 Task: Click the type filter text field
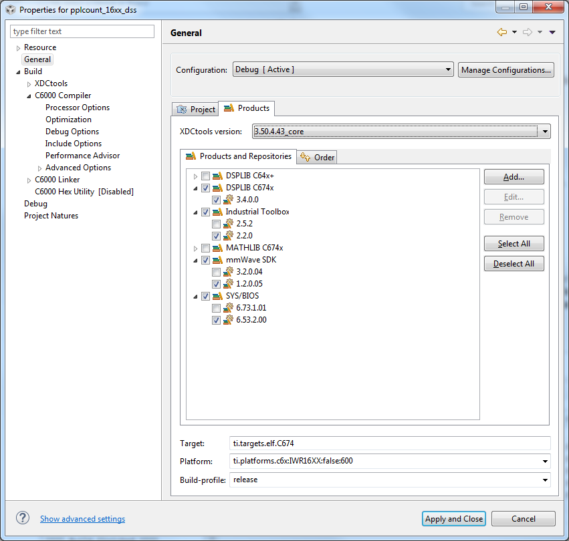[82, 31]
